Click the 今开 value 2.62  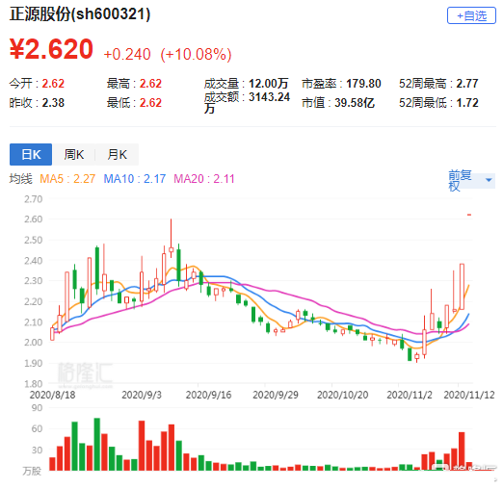53,84
